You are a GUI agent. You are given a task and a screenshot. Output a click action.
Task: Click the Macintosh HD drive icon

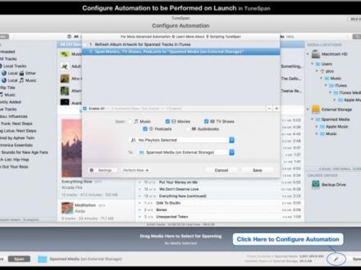(x=316, y=54)
